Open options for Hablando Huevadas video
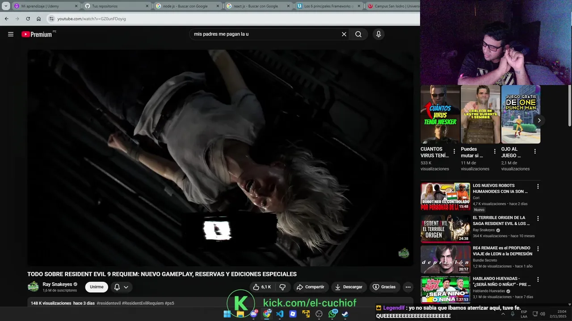This screenshot has width=572, height=321. point(538,280)
